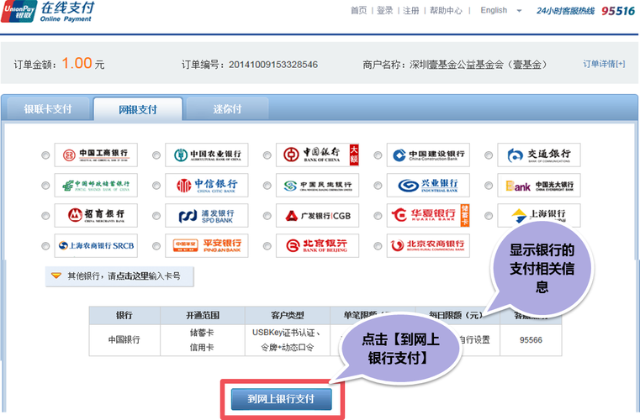Select the radio button for 广发银行
Image resolution: width=640 pixels, height=420 pixels.
point(267,216)
